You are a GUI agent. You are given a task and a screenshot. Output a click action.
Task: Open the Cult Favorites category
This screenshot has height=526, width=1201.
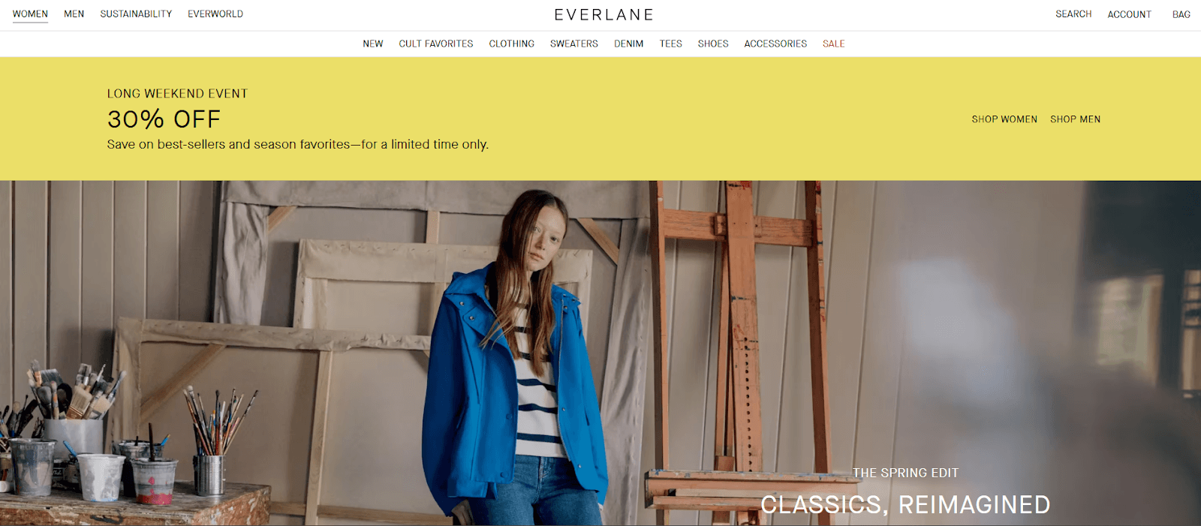[436, 44]
